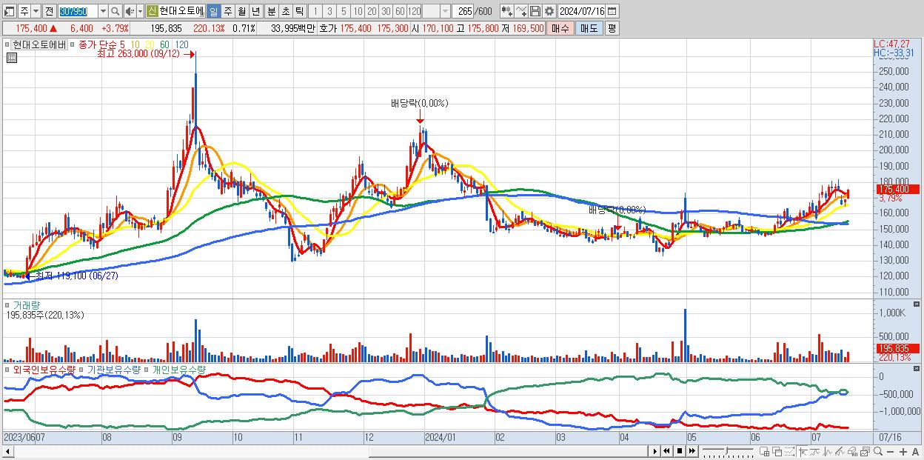
Task: Select the 일 daily period toggle
Action: (x=214, y=11)
